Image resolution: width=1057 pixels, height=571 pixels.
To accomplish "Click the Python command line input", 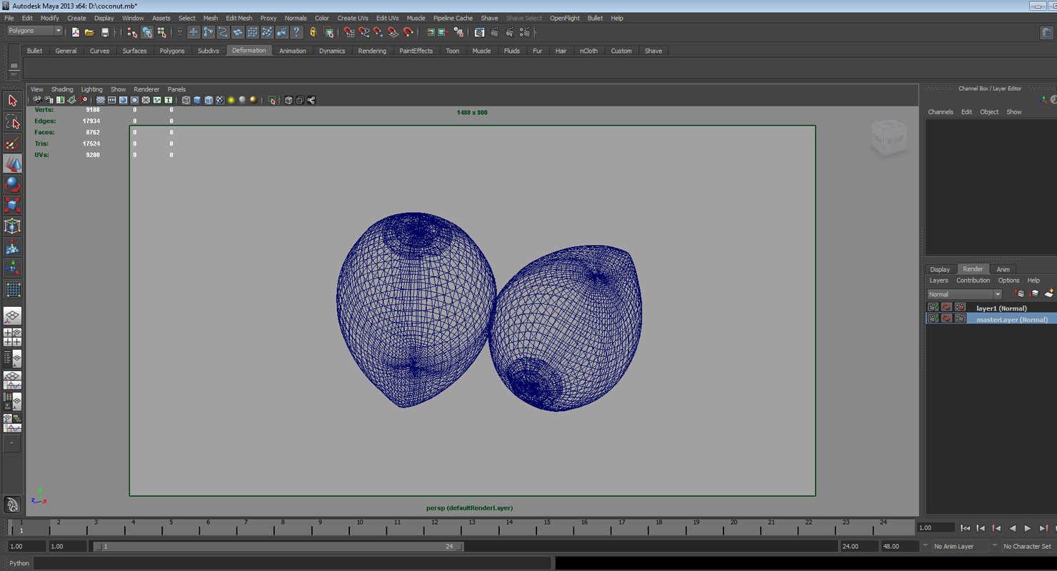I will [291, 563].
